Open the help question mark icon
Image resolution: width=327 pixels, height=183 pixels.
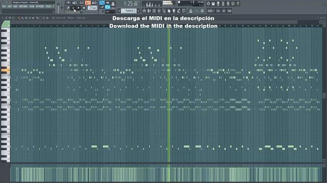point(238,4)
